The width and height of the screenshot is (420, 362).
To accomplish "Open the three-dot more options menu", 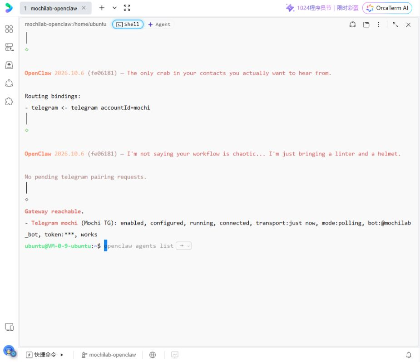I will (x=379, y=24).
